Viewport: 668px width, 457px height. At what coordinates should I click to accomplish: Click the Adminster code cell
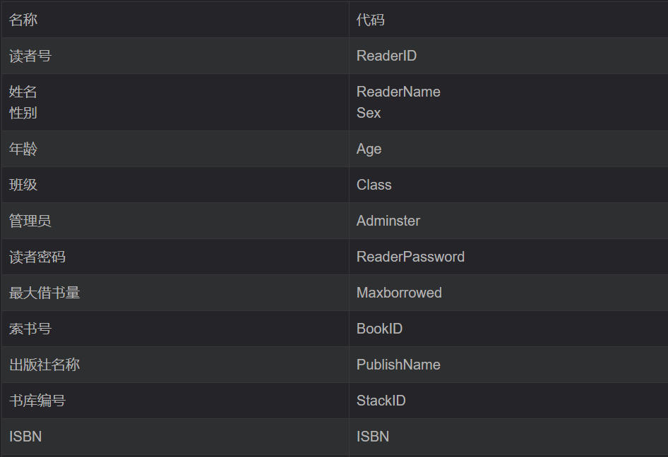388,221
